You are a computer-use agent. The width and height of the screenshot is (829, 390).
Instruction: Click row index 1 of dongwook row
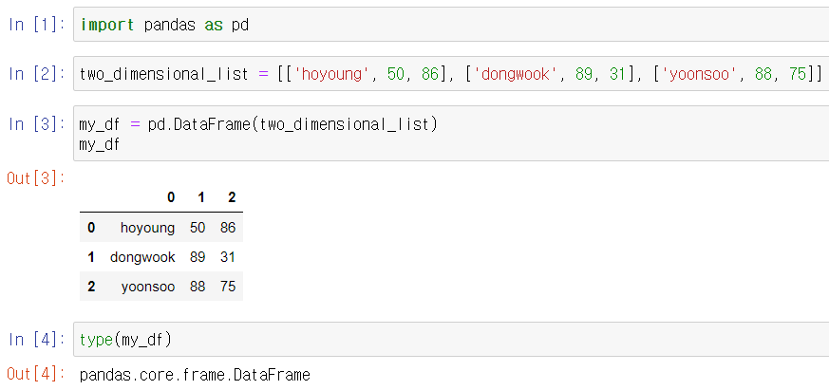pos(91,257)
